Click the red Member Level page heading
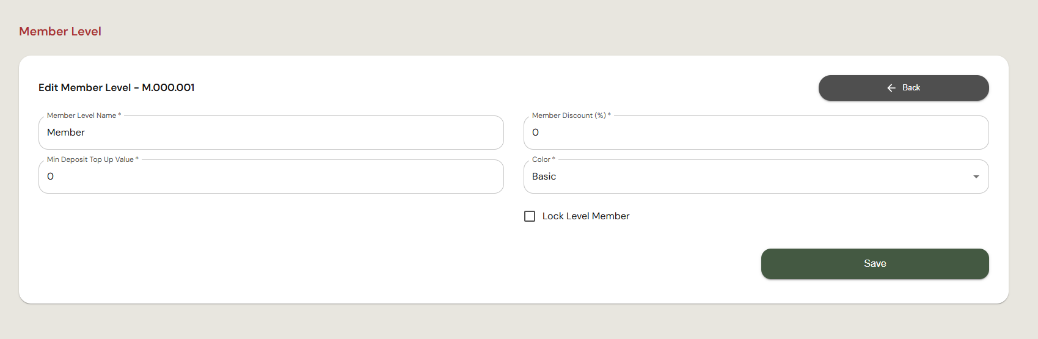This screenshot has height=339, width=1038. click(60, 31)
